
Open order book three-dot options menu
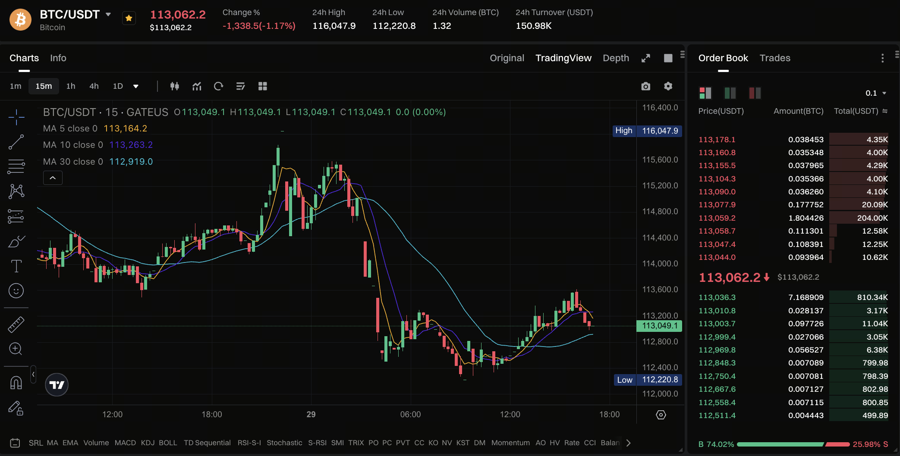coord(882,58)
